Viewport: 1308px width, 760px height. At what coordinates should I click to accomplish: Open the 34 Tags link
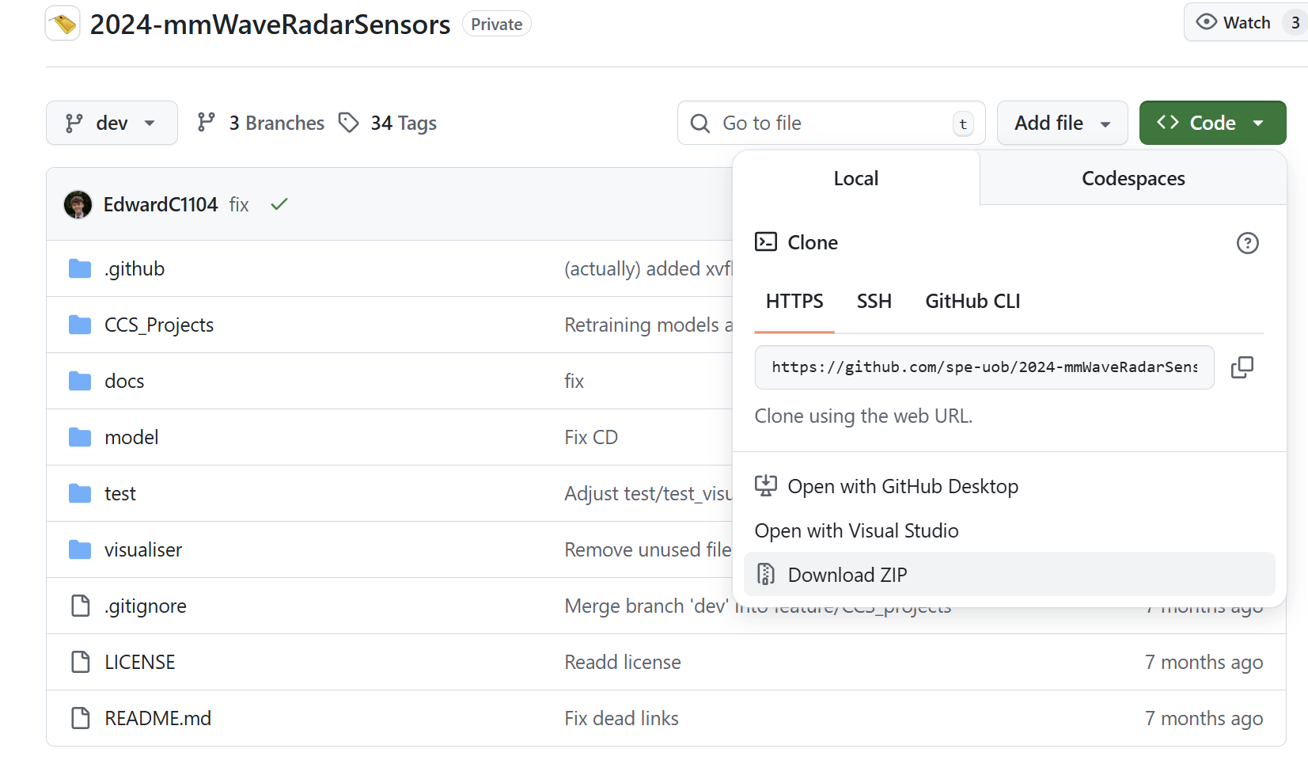pyautogui.click(x=388, y=123)
